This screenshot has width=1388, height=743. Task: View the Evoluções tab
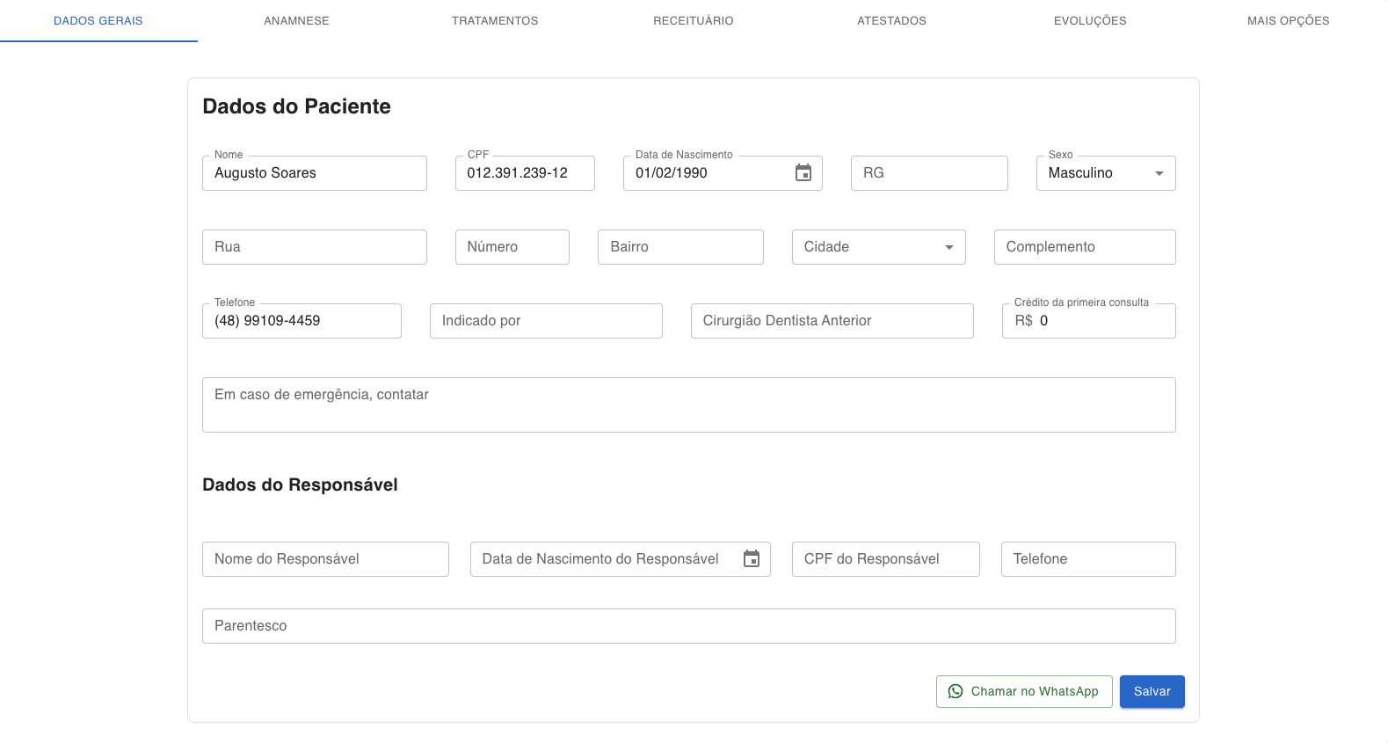point(1090,21)
